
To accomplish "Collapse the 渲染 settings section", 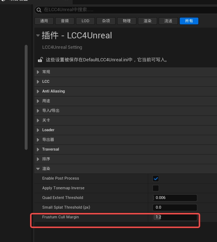I will pyautogui.click(x=38, y=169).
